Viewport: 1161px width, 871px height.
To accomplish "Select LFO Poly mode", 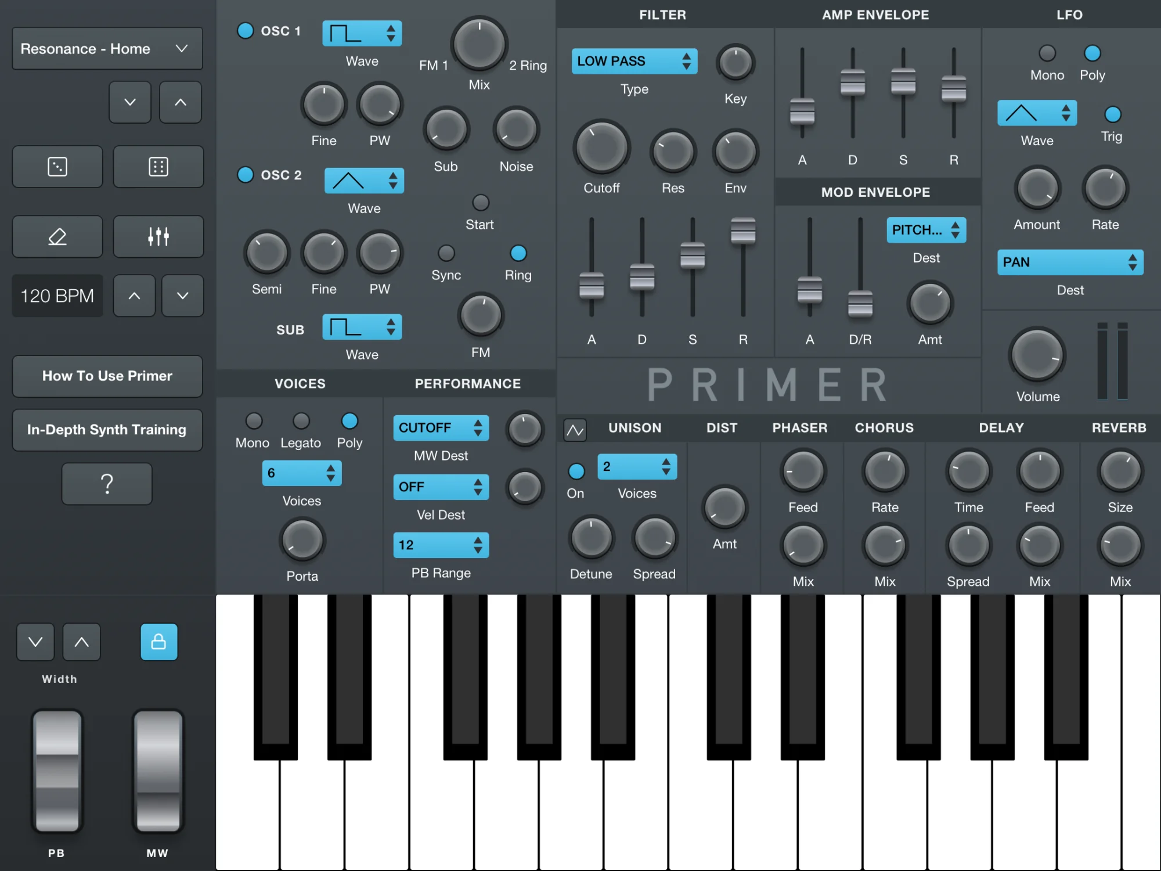I will (1093, 53).
